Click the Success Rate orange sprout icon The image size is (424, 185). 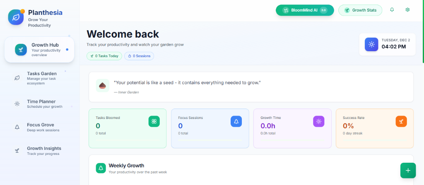pos(401,121)
